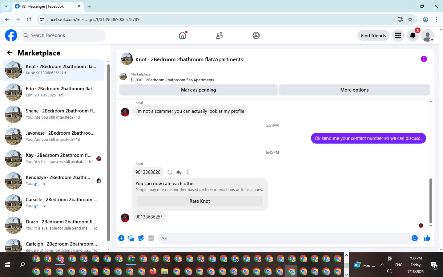443x277 pixels.
Task: Open the Draco conversation
Action: [53, 225]
